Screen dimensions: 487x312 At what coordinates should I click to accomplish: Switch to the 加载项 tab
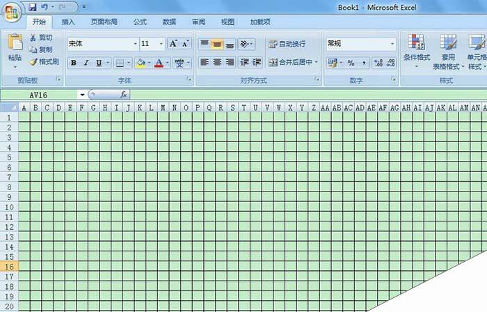click(260, 22)
